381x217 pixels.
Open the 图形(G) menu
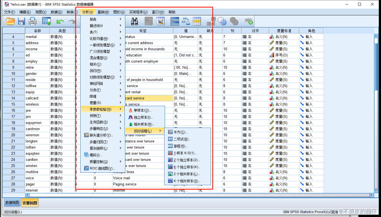pyautogui.click(x=119, y=12)
